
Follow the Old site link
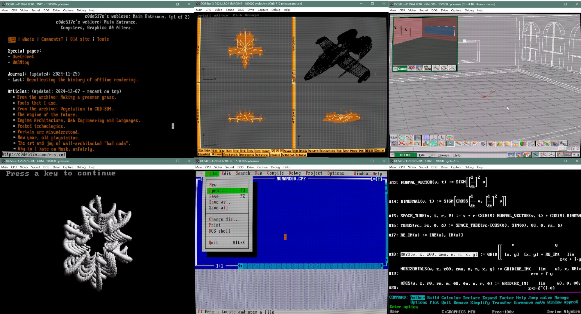click(x=80, y=39)
